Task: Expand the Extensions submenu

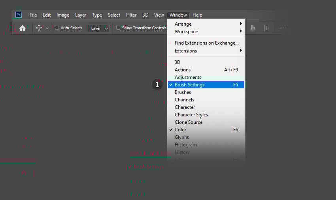Action: 206,51
